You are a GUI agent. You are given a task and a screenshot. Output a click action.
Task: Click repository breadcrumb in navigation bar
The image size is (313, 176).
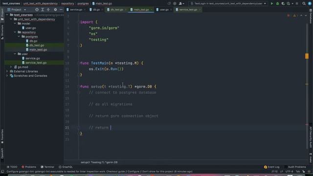[x=67, y=3]
